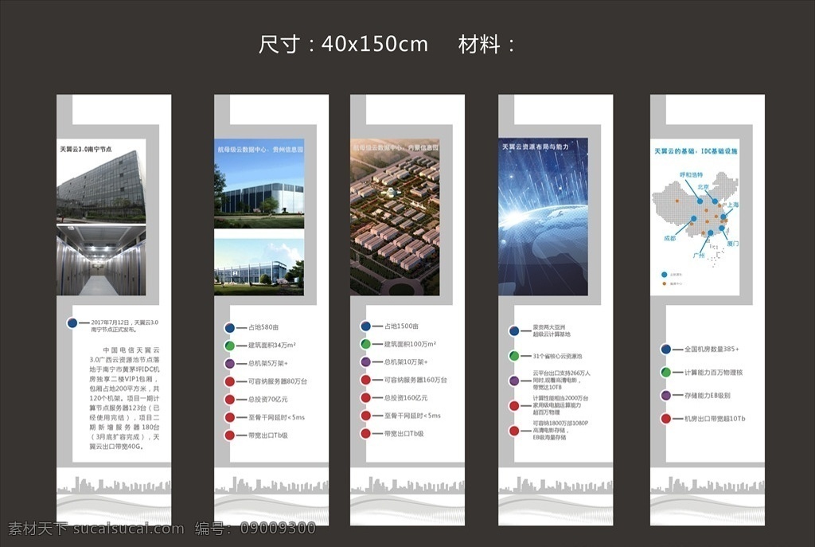Click the '厦门' map label
This screenshot has height=547, width=815.
pos(733,244)
